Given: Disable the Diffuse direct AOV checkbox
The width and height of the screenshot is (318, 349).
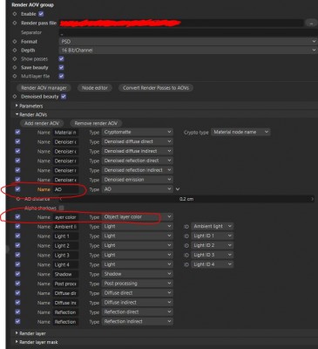Looking at the screenshot, I should click(17, 293).
